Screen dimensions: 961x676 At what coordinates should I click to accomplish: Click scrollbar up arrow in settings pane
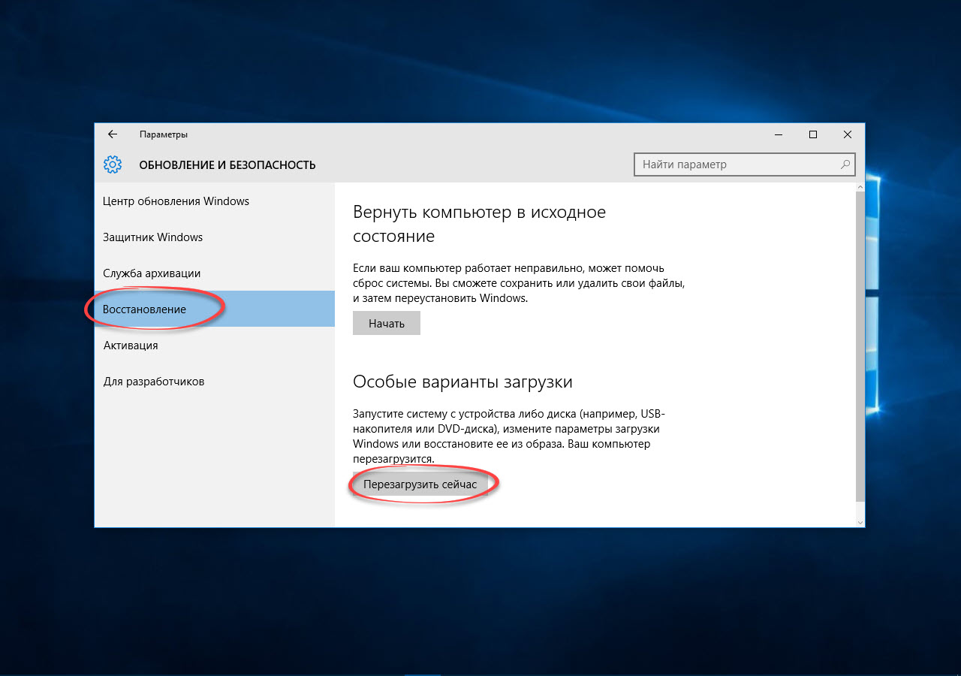click(x=860, y=186)
